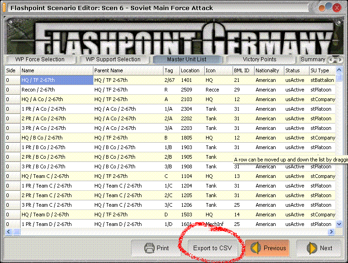
Task: Click the Location column header
Action: [x=192, y=70]
